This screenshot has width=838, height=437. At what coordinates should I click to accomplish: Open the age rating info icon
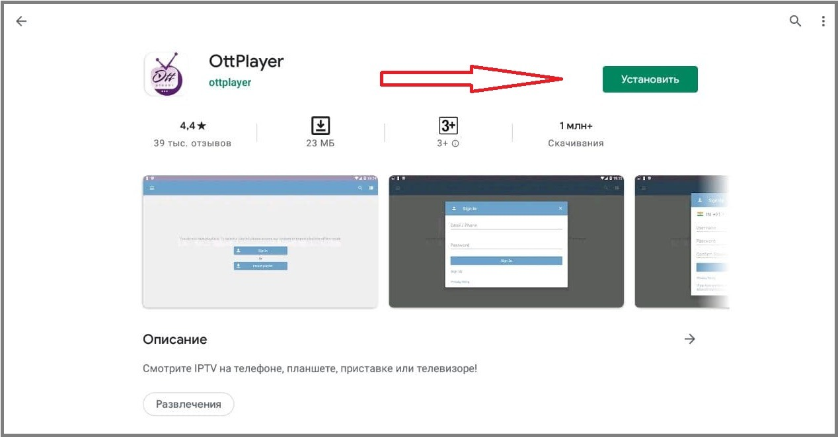point(455,143)
